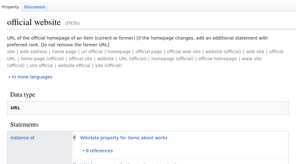Click the "official homepage" alias
Image resolution: width=296 pixels, height=164 pixels.
click(x=218, y=59)
